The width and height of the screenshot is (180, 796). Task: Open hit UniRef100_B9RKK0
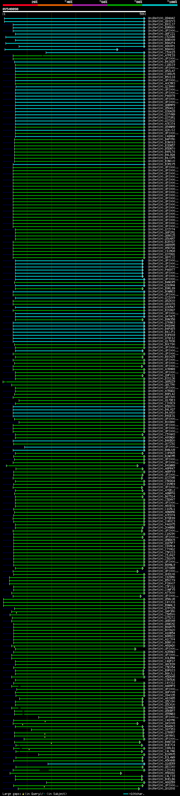[x=161, y=27]
